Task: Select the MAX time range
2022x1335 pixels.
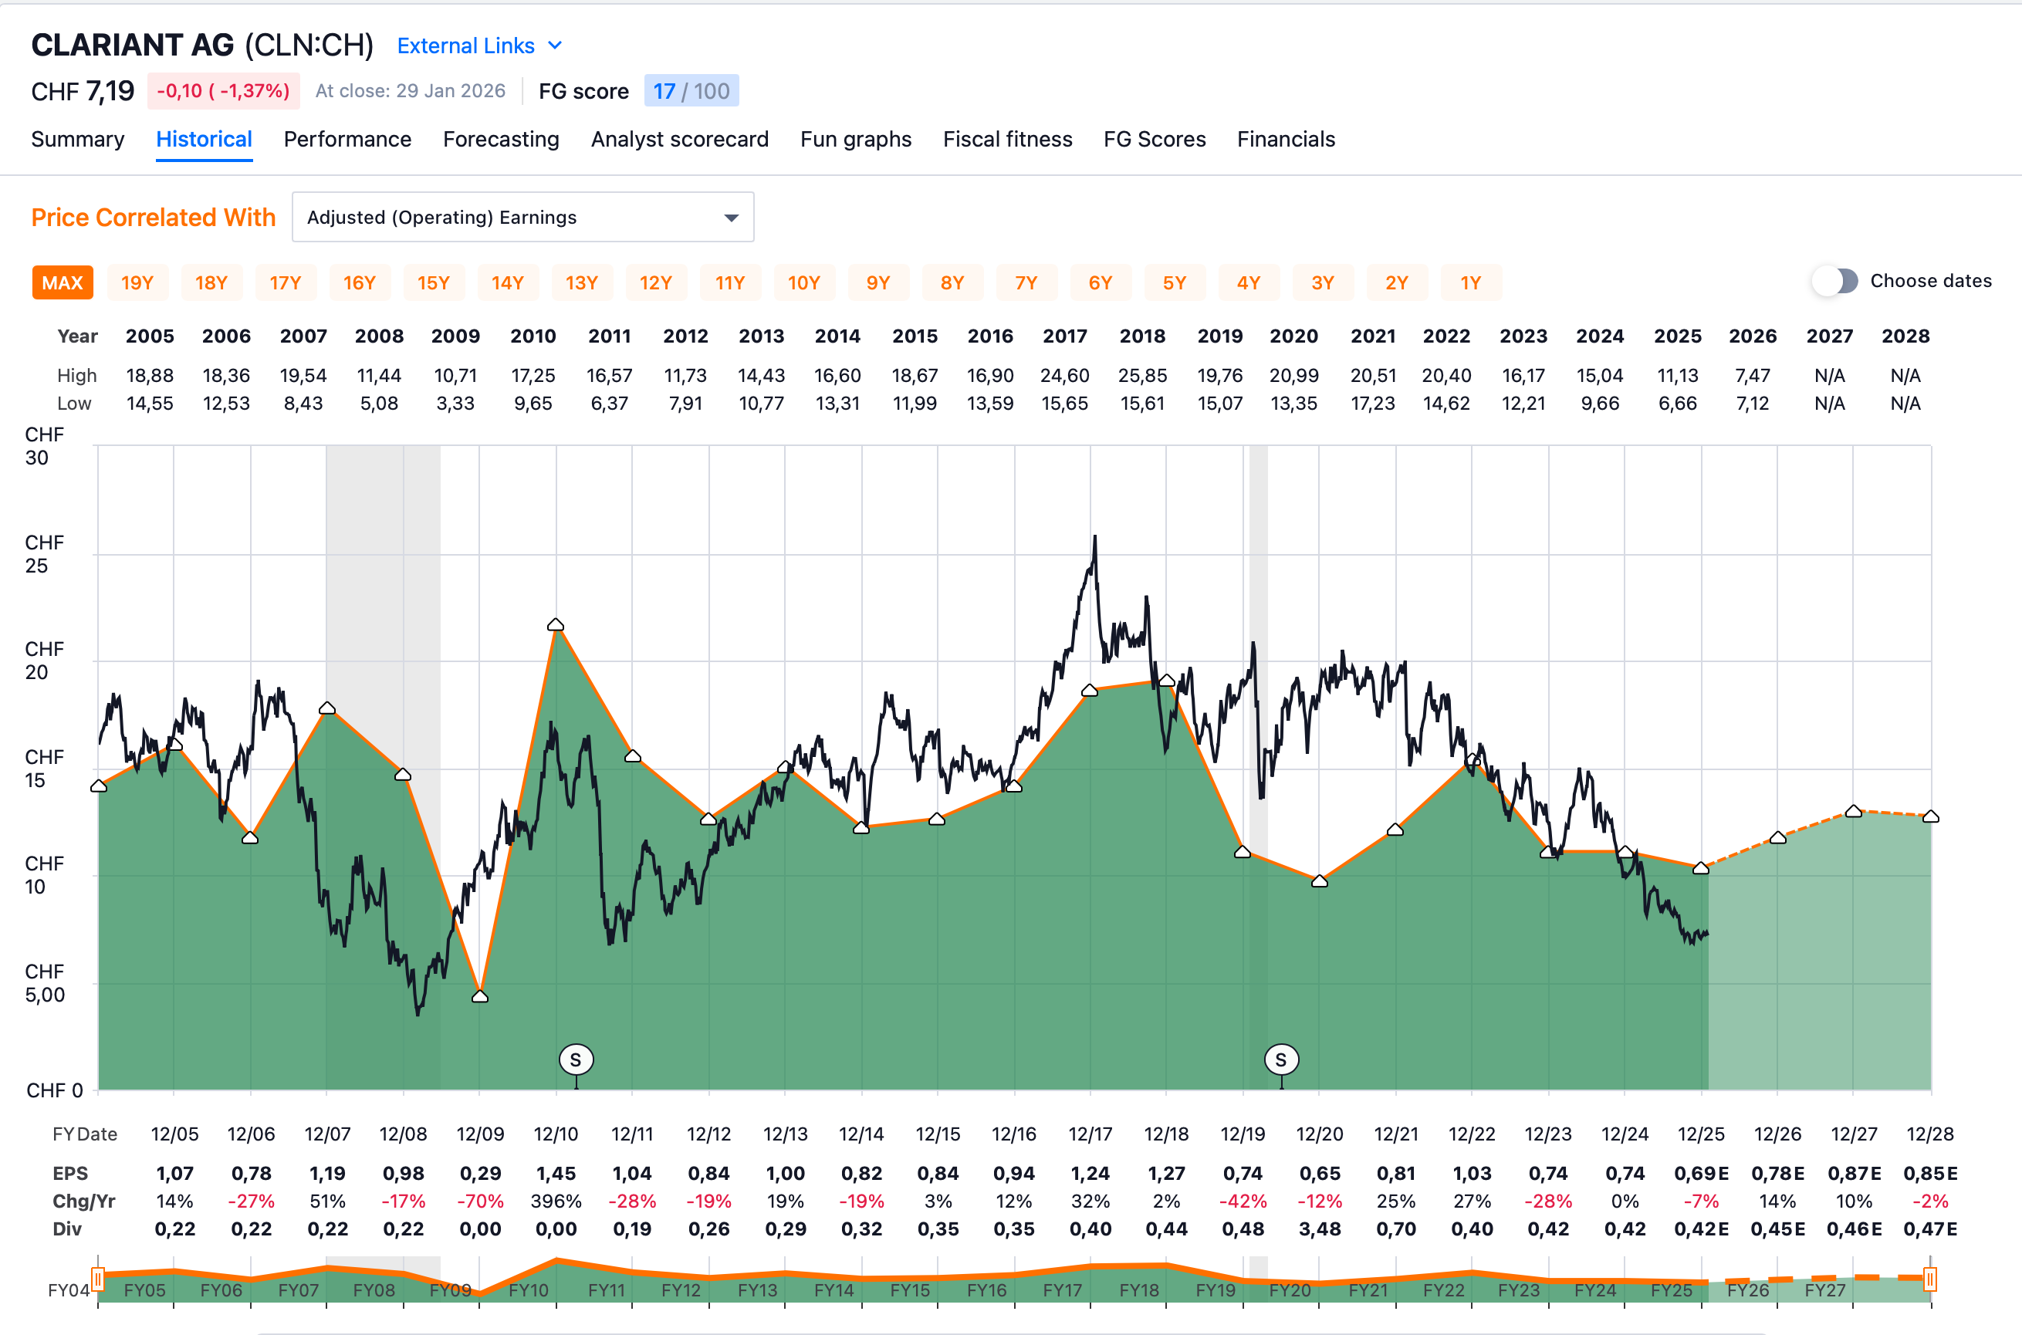Action: (x=63, y=282)
